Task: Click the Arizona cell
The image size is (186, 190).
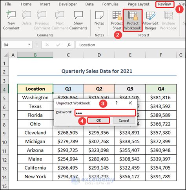Action: (x=35, y=150)
